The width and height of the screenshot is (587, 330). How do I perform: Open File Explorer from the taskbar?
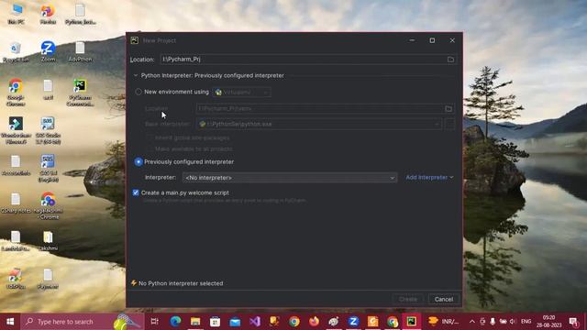click(x=195, y=322)
